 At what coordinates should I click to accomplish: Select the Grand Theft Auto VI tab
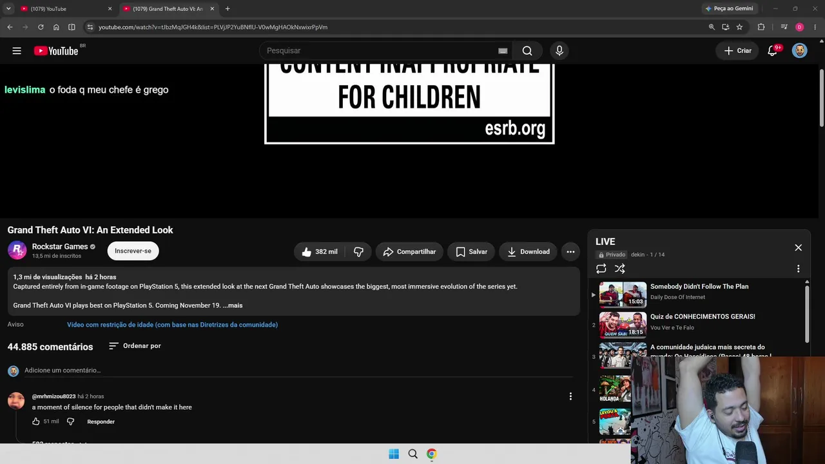coord(167,9)
